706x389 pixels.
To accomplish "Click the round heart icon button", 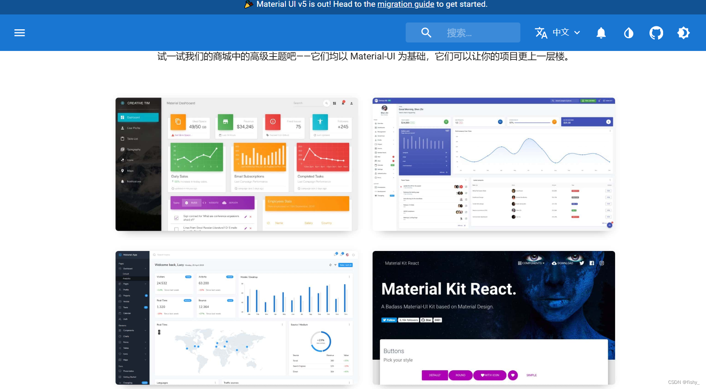I will [513, 375].
